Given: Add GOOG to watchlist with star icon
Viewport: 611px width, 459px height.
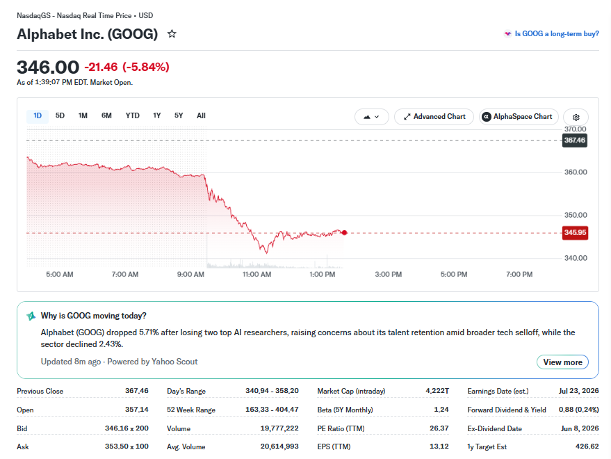Looking at the screenshot, I should point(172,34).
